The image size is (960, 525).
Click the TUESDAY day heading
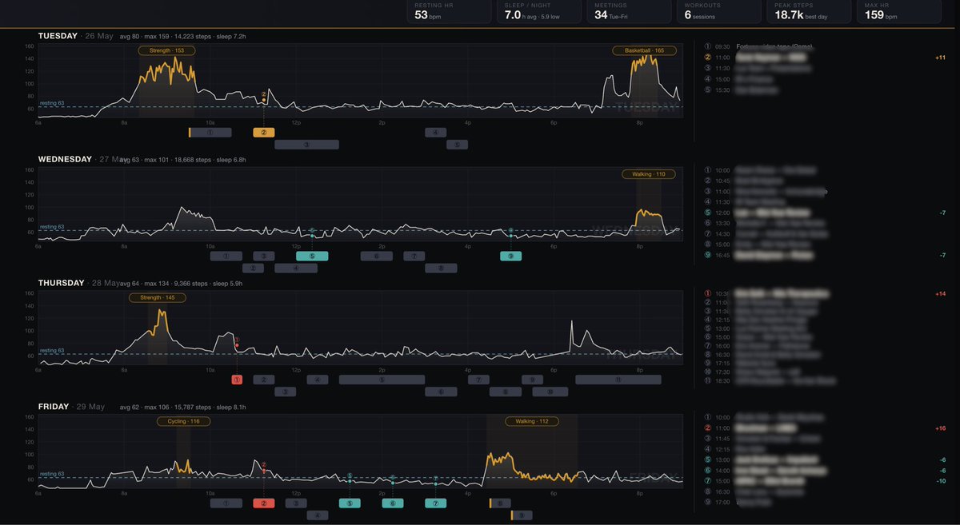[58, 35]
